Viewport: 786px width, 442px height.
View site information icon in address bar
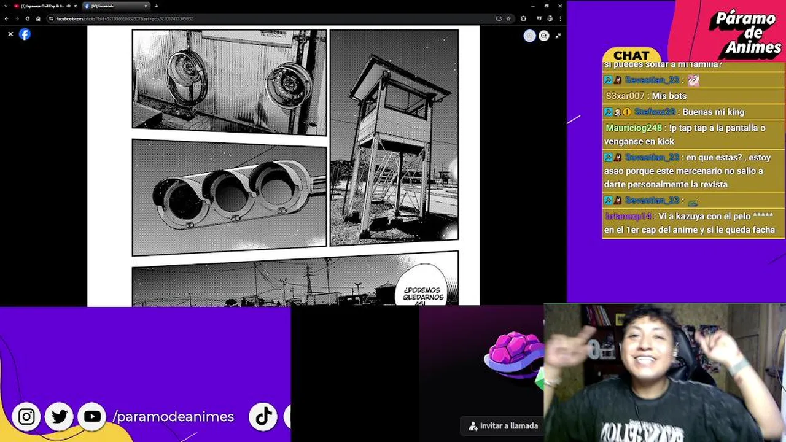click(x=52, y=18)
